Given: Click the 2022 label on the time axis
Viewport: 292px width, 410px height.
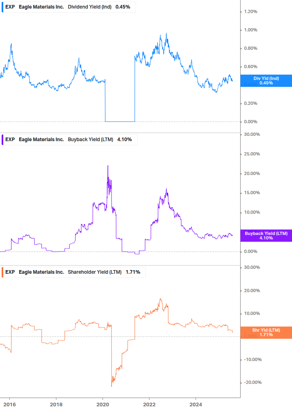Looking at the screenshot, I should click(149, 405).
